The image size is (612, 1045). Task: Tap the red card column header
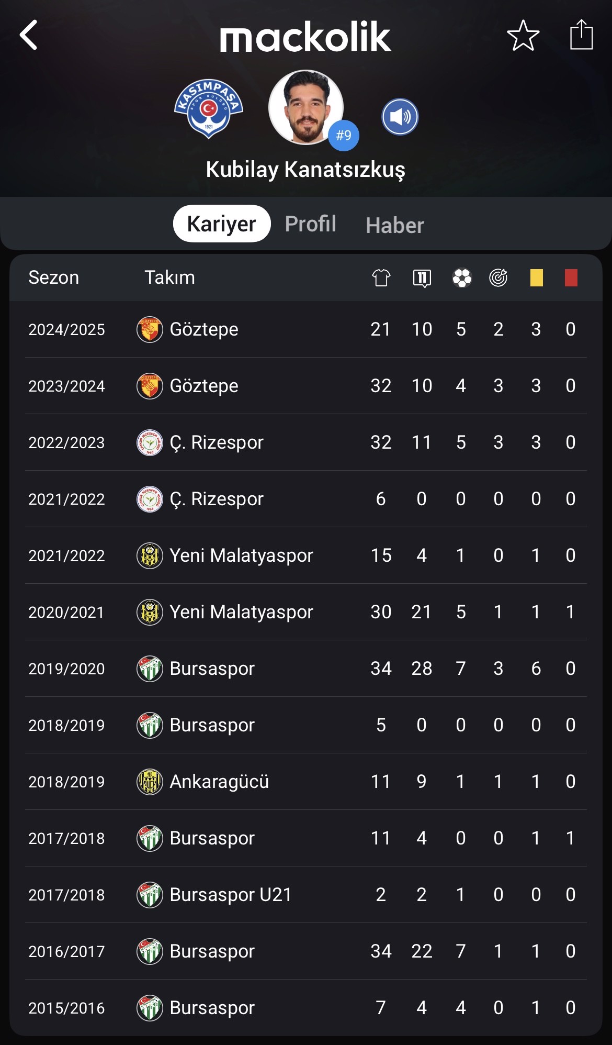click(571, 277)
